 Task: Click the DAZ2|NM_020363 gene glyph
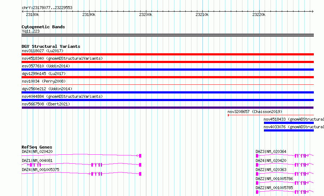tap(285, 174)
